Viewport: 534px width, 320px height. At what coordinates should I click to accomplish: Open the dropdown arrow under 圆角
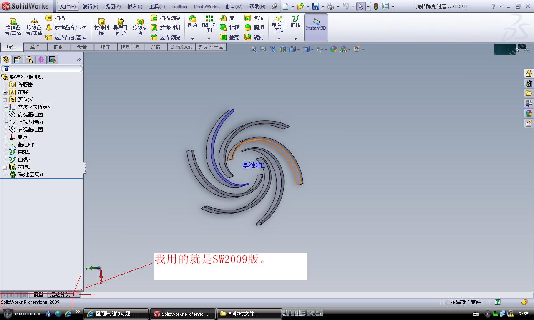tap(192, 39)
